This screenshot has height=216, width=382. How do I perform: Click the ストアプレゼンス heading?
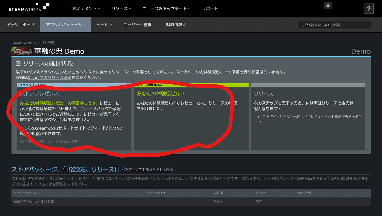pyautogui.click(x=39, y=94)
